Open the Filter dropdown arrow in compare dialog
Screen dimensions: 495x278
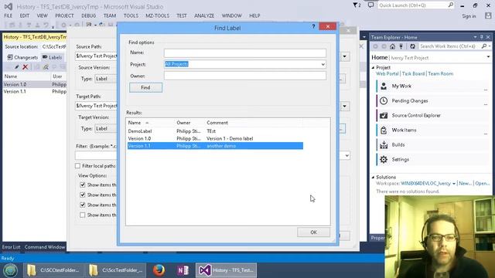[x=347, y=155]
